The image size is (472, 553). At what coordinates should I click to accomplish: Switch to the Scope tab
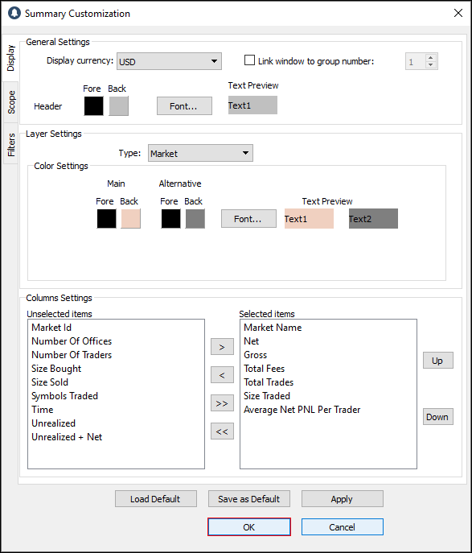click(x=11, y=102)
